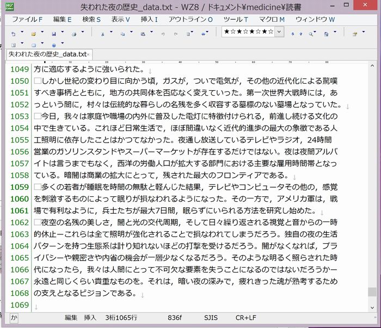Image resolution: width=381 pixels, height=328 pixels.
Task: Expand the magnifying glass search options arrow
Action: (x=315, y=32)
